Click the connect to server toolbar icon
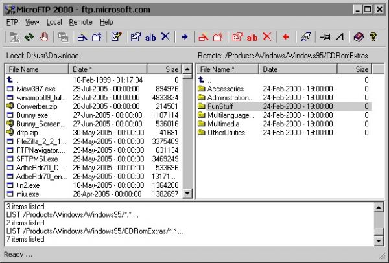 point(14,38)
